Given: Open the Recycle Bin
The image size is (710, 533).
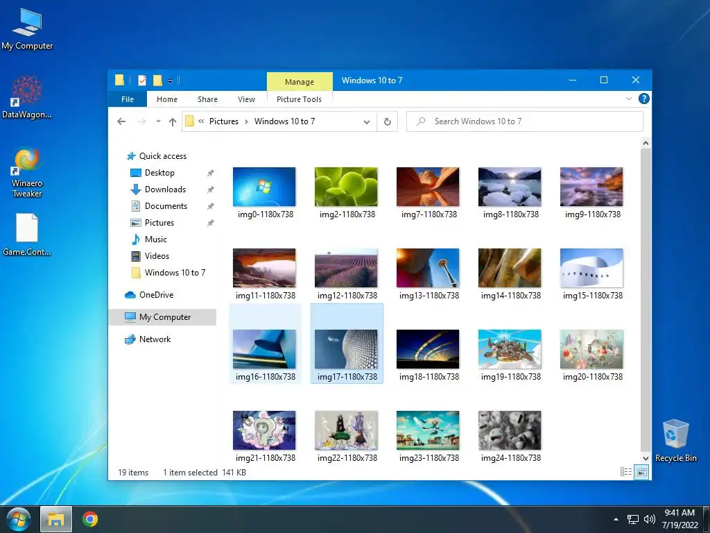Looking at the screenshot, I should coord(675,439).
